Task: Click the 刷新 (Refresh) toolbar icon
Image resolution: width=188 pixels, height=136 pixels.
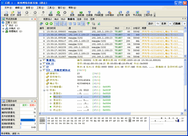Action: (51, 14)
